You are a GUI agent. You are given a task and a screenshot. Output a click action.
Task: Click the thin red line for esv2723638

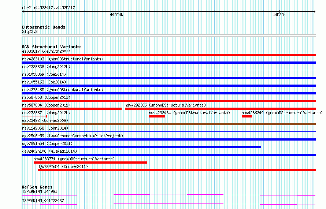(x=168, y=70)
